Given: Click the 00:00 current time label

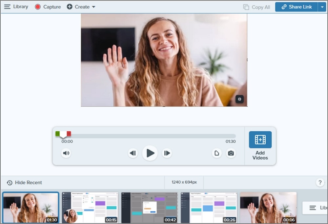Looking at the screenshot, I should coord(67,141).
